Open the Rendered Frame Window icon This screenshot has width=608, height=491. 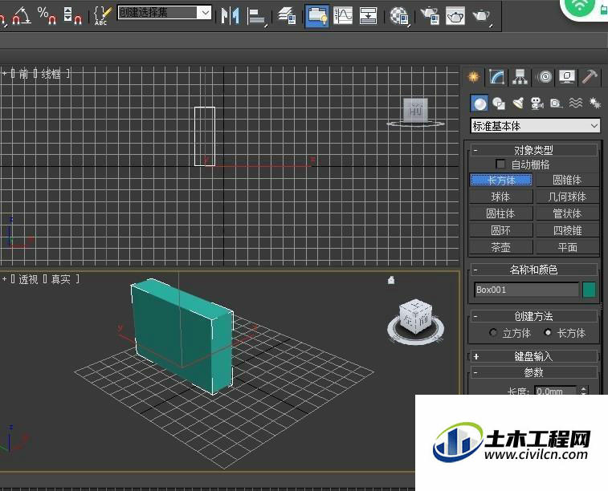coord(455,16)
